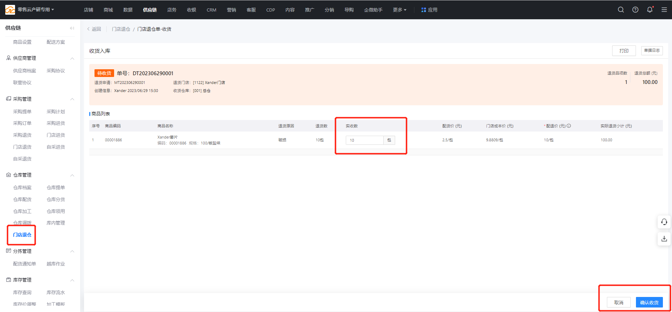Click the download floating icon
The height and width of the screenshot is (312, 672).
tap(664, 239)
